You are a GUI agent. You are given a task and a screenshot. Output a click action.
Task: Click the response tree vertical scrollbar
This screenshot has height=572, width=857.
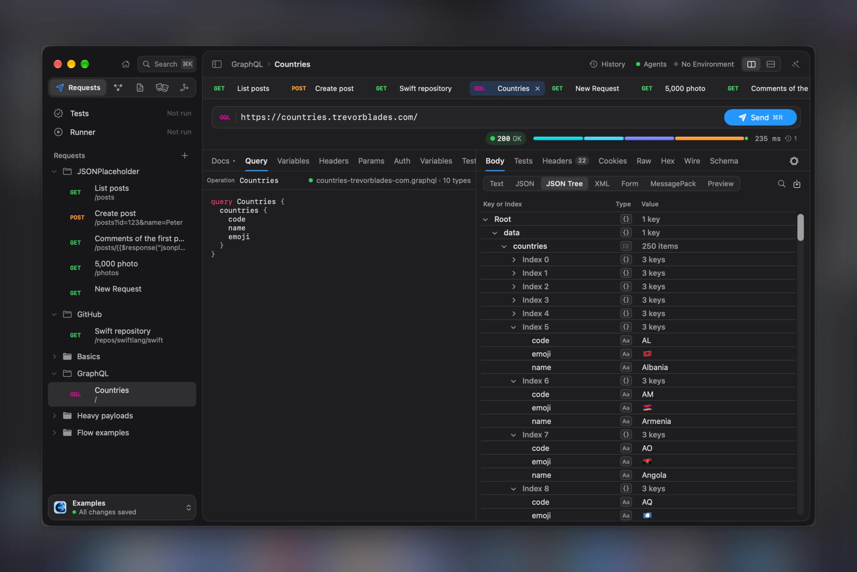tap(800, 228)
